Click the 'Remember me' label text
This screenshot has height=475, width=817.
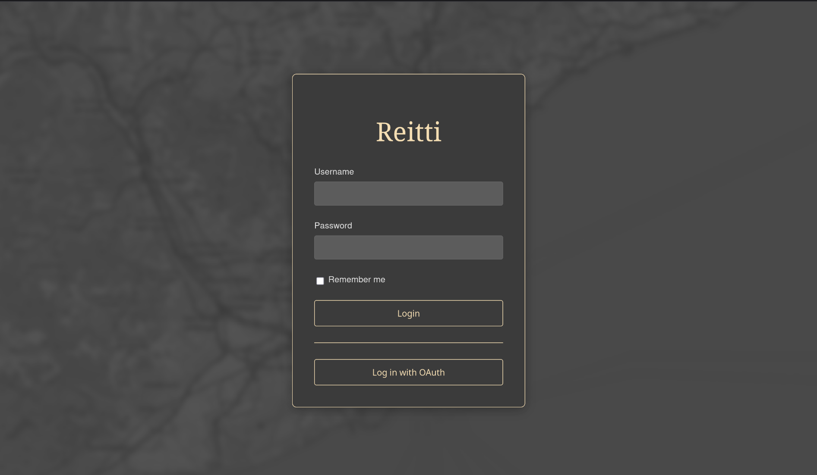tap(356, 280)
